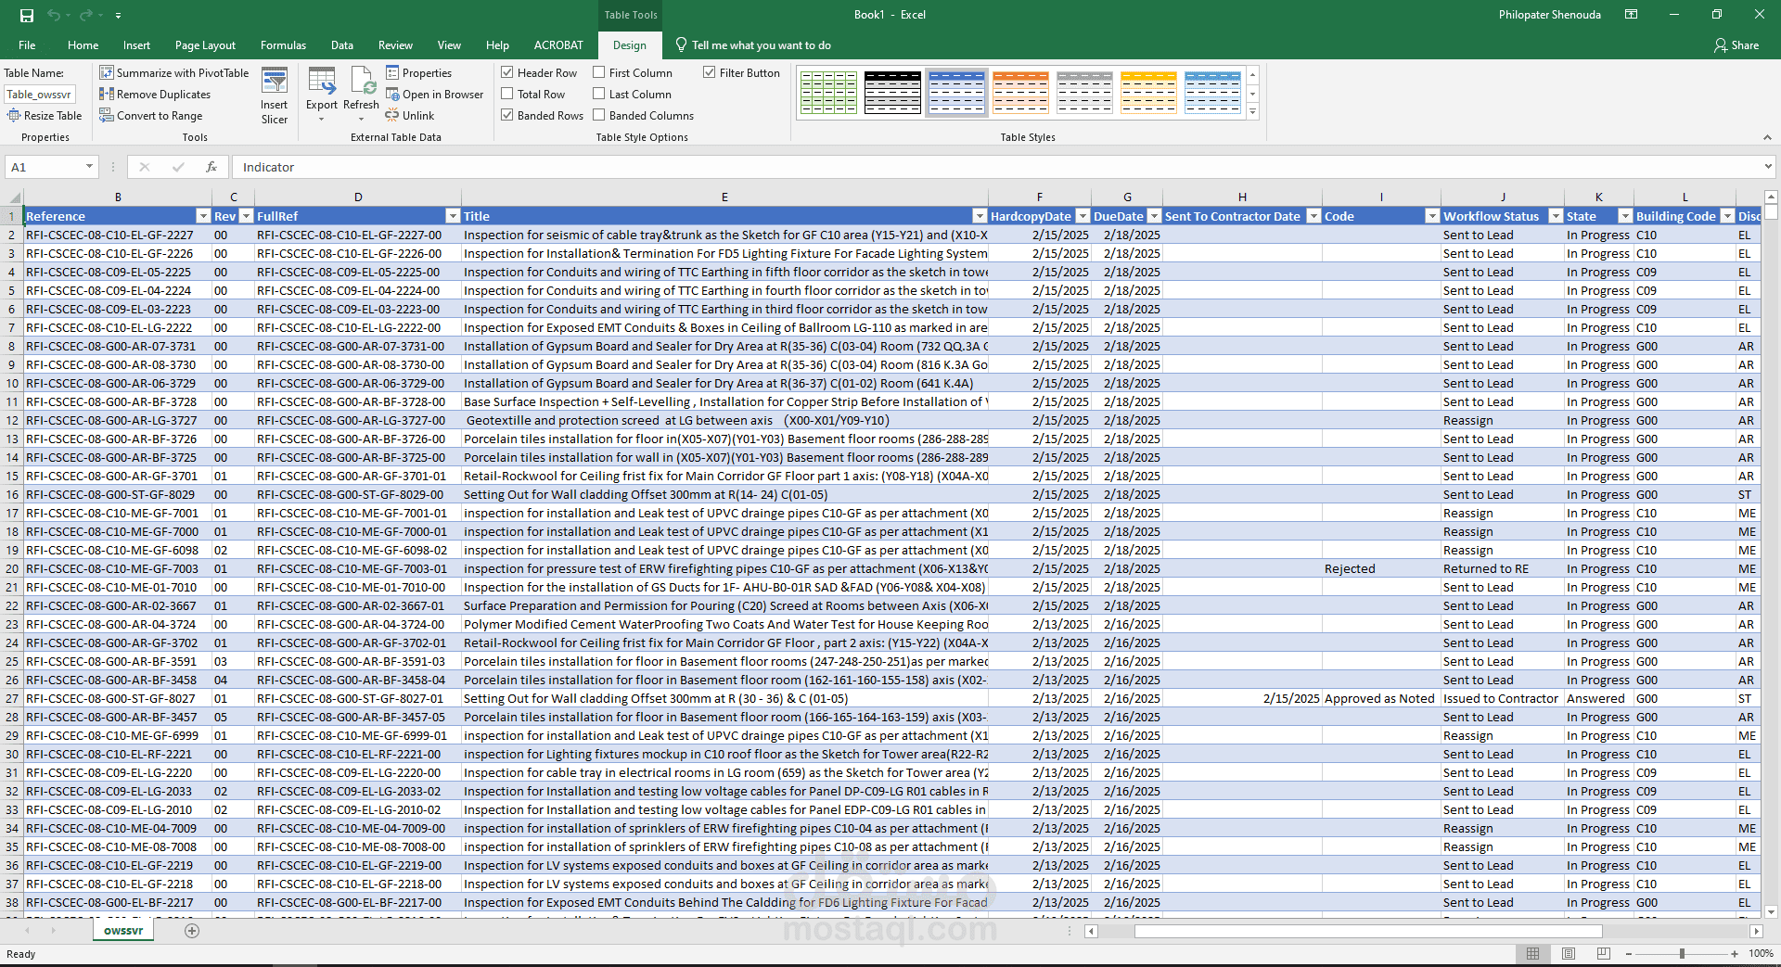Viewport: 1781px width, 967px height.
Task: Select the green table style swatch
Action: click(828, 92)
